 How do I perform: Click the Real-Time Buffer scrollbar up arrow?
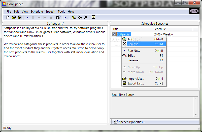coord(196,99)
